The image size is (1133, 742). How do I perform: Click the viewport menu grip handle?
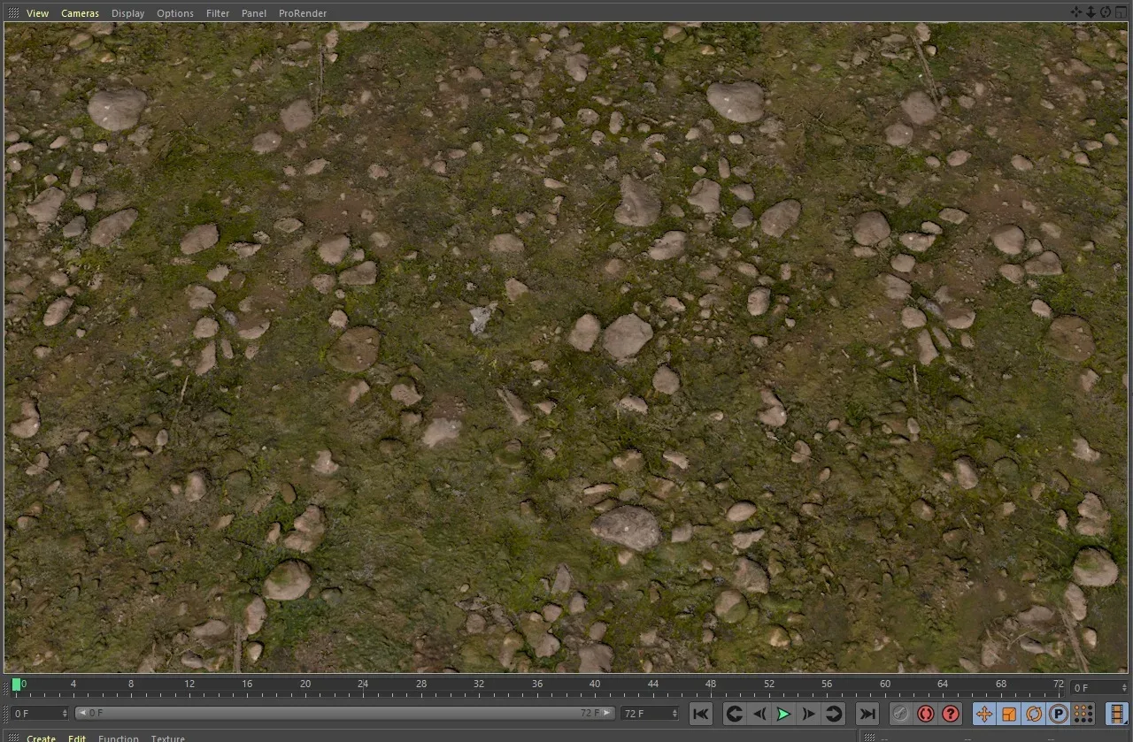12,13
